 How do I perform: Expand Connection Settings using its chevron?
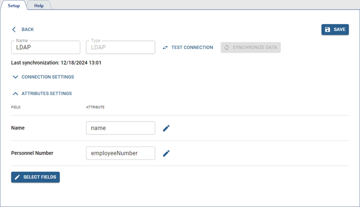[x=15, y=77]
